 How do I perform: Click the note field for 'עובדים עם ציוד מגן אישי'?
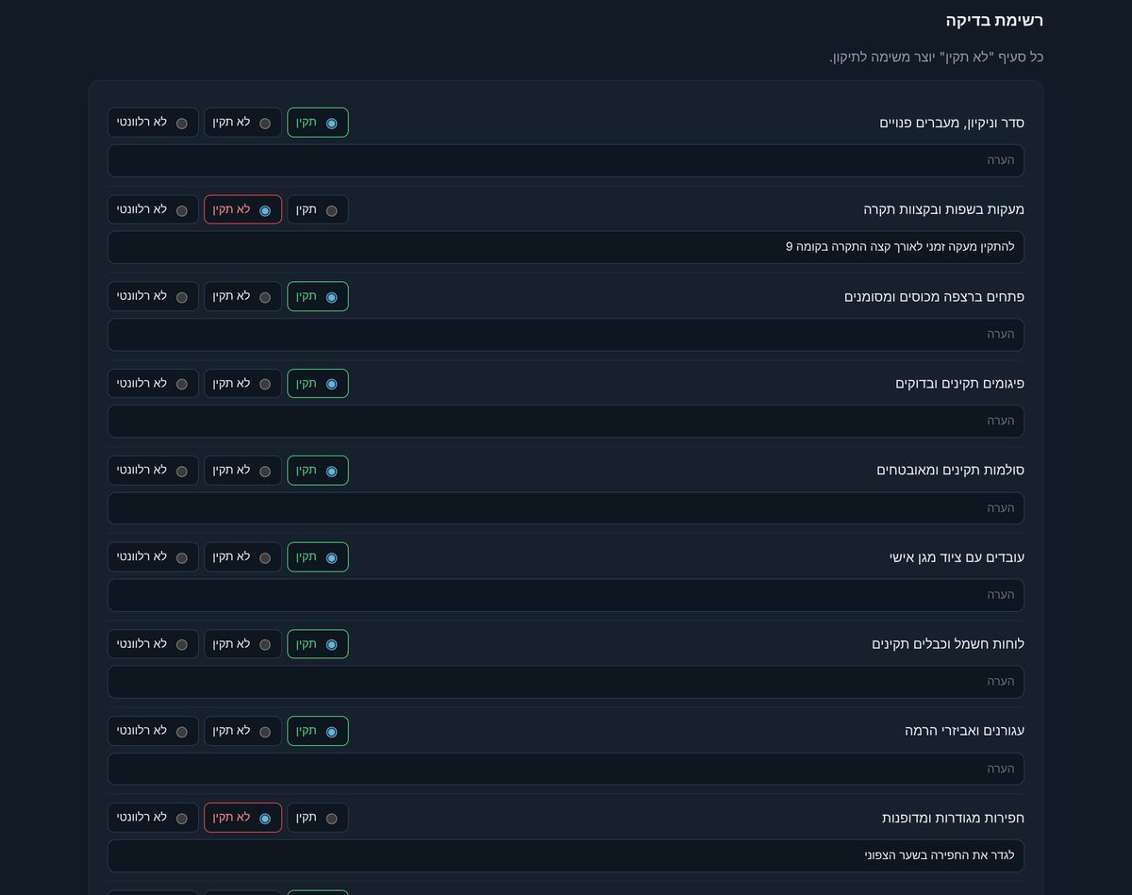[566, 595]
